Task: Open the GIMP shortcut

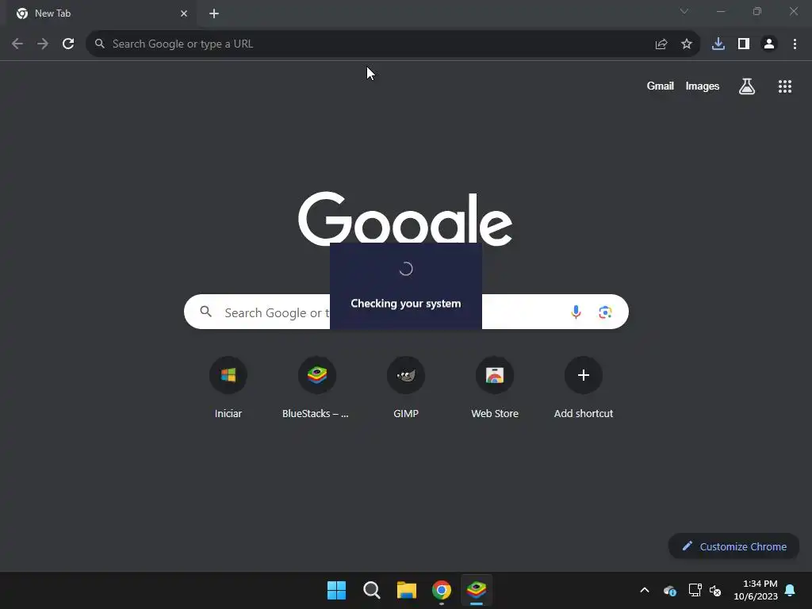Action: click(406, 387)
